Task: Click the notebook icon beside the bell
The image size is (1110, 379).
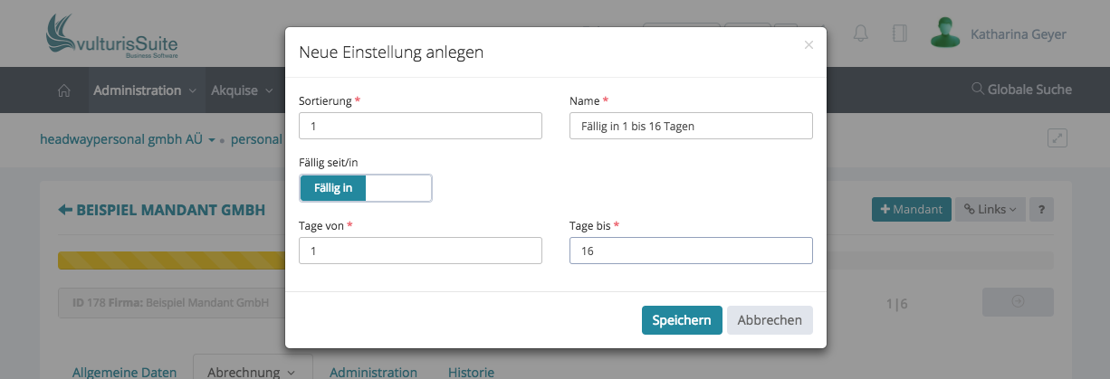Action: coord(899,33)
